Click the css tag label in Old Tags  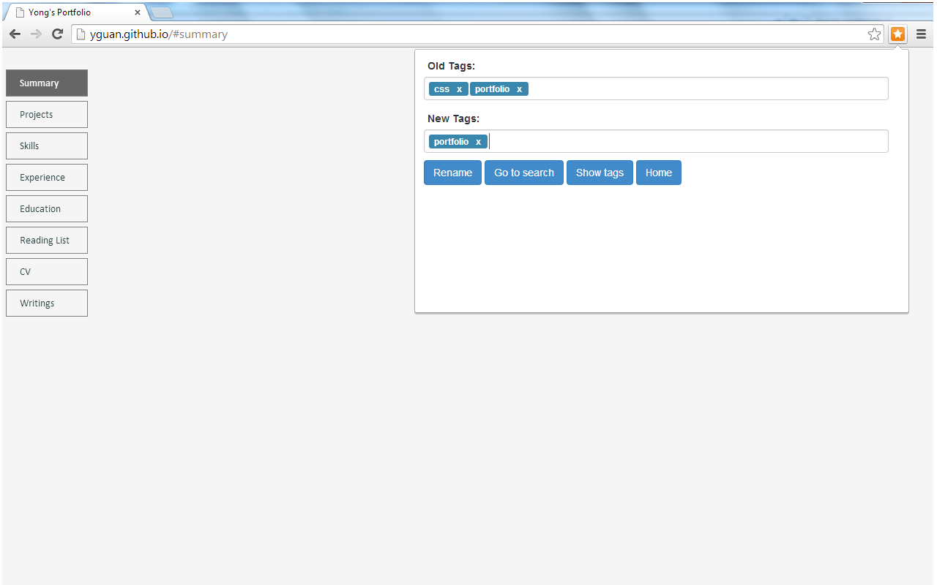[x=441, y=89]
